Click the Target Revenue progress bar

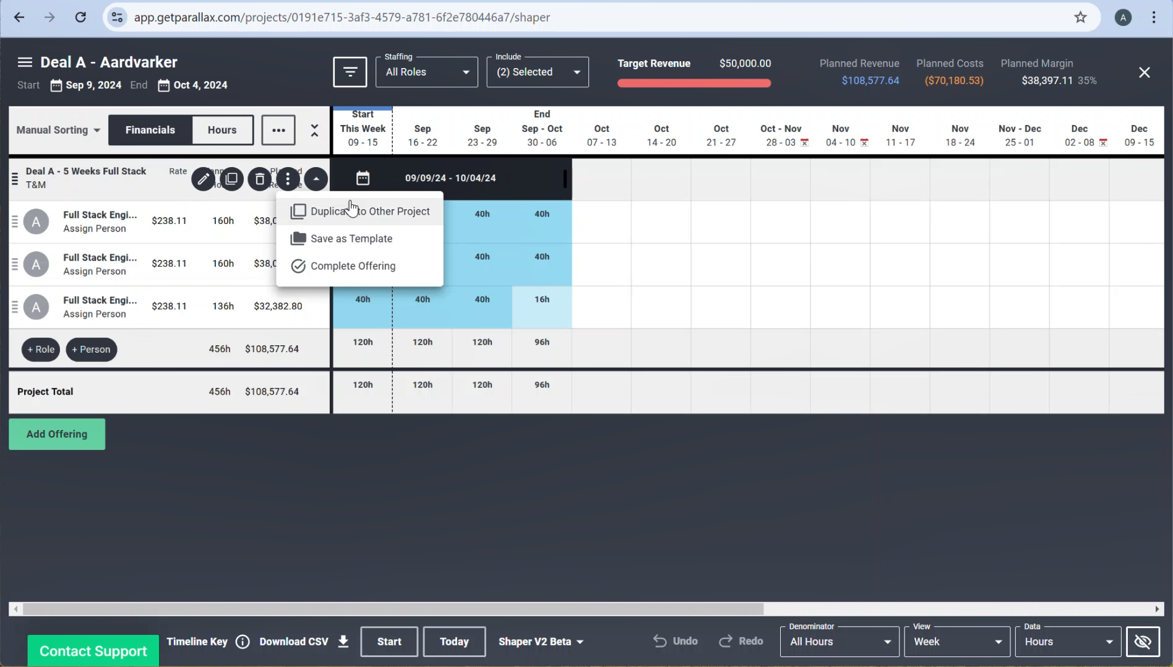[694, 82]
